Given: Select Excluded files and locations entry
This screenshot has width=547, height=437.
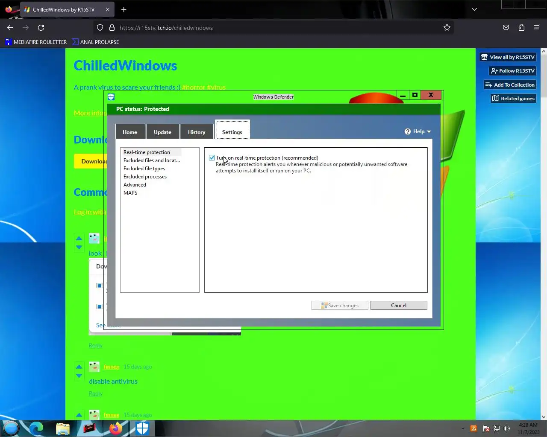Looking at the screenshot, I should point(152,160).
